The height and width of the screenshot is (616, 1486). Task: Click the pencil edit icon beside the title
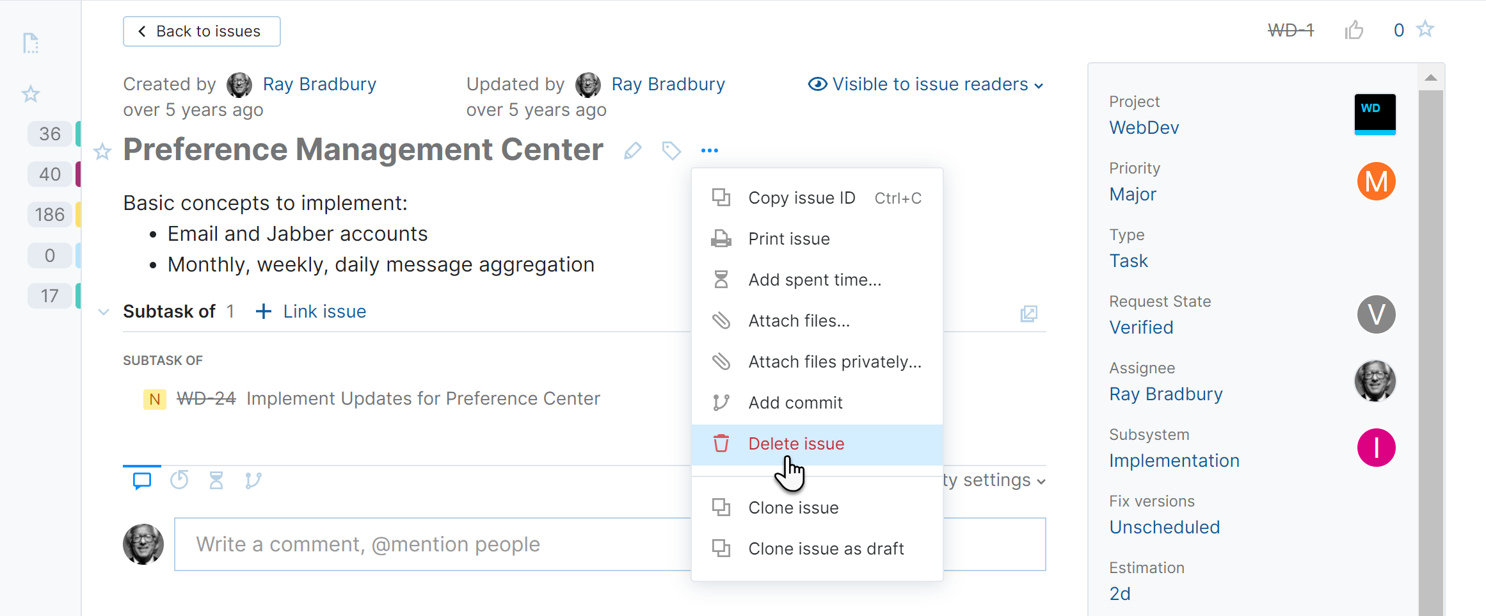pyautogui.click(x=632, y=150)
